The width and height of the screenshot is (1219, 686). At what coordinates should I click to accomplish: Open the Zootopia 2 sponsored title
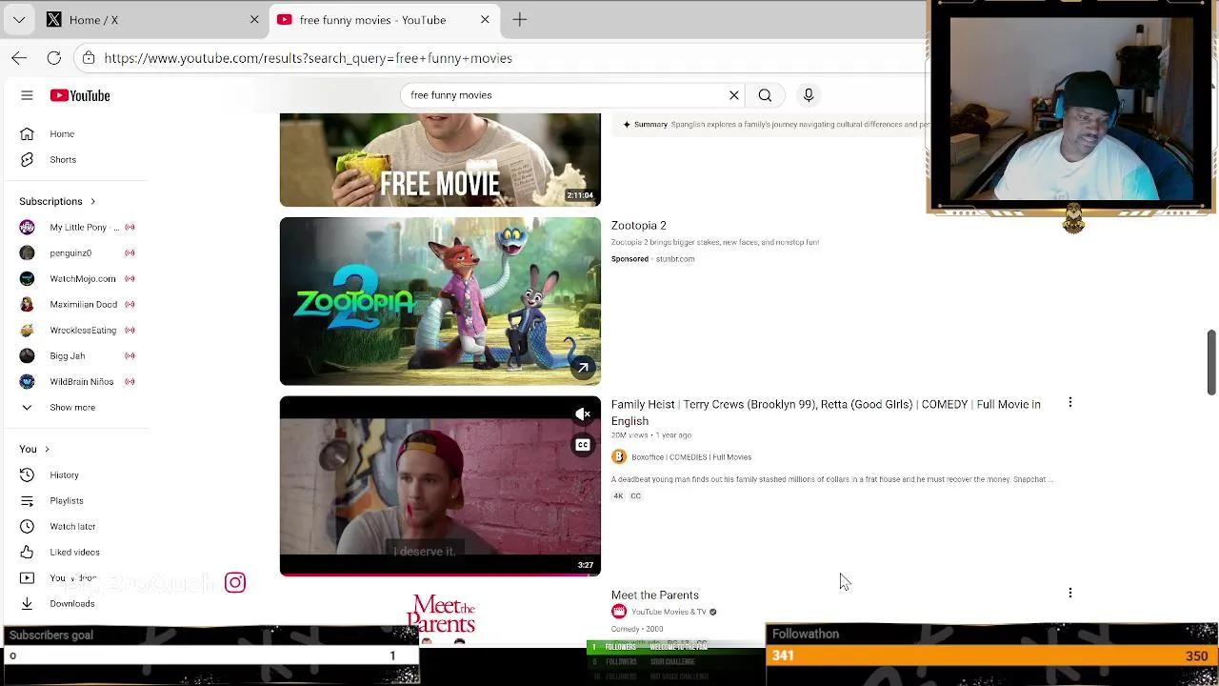[639, 226]
